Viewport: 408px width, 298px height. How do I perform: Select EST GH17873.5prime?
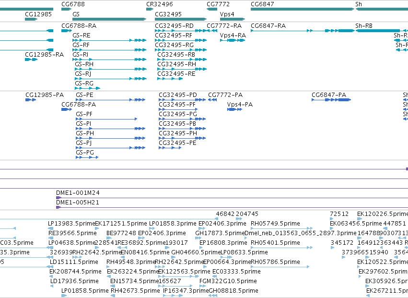coord(220,233)
